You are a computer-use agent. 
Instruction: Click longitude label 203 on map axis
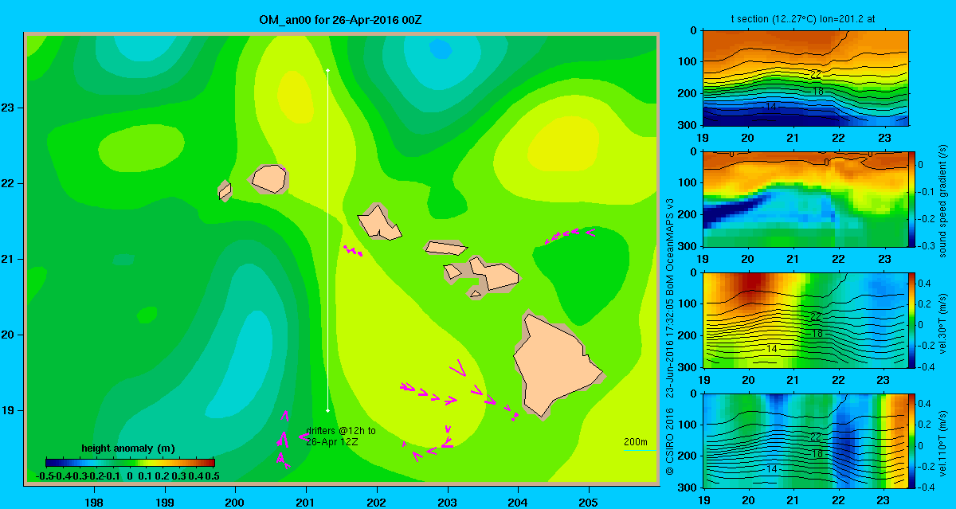click(448, 502)
